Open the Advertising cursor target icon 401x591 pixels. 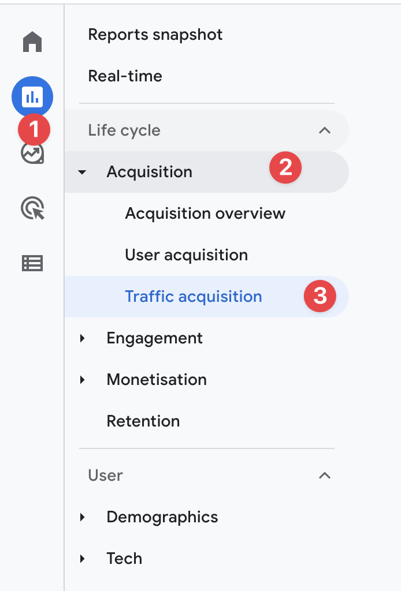click(x=32, y=208)
